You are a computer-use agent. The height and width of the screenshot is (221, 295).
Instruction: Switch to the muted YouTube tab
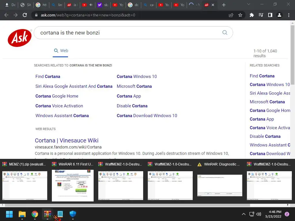(x=88, y=5)
